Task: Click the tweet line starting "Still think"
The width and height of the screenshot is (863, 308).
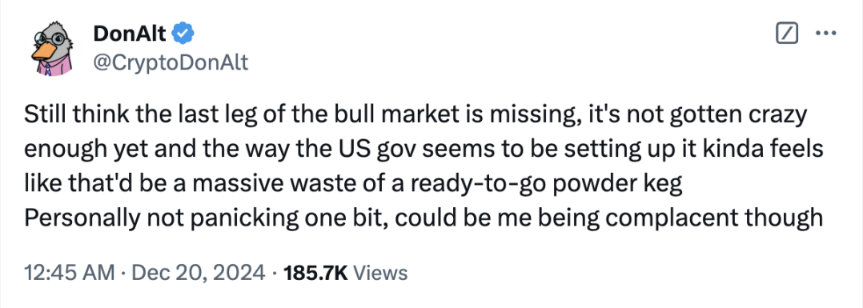Action: (415, 117)
